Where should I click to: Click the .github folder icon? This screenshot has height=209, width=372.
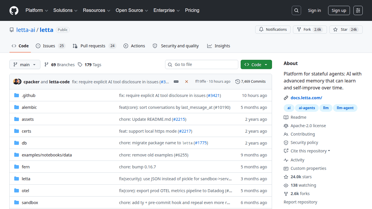point(17,96)
